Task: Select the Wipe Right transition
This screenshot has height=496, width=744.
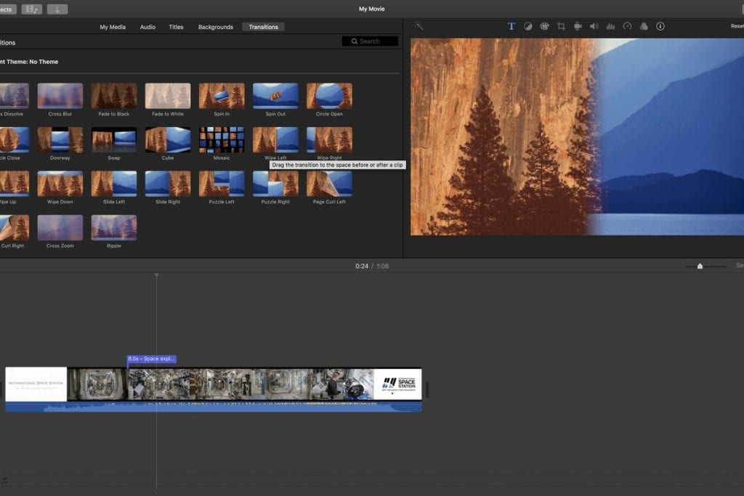Action: click(329, 140)
